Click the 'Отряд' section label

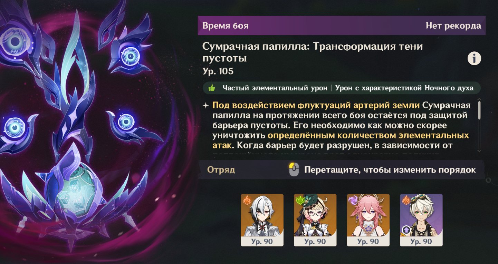coord(221,170)
